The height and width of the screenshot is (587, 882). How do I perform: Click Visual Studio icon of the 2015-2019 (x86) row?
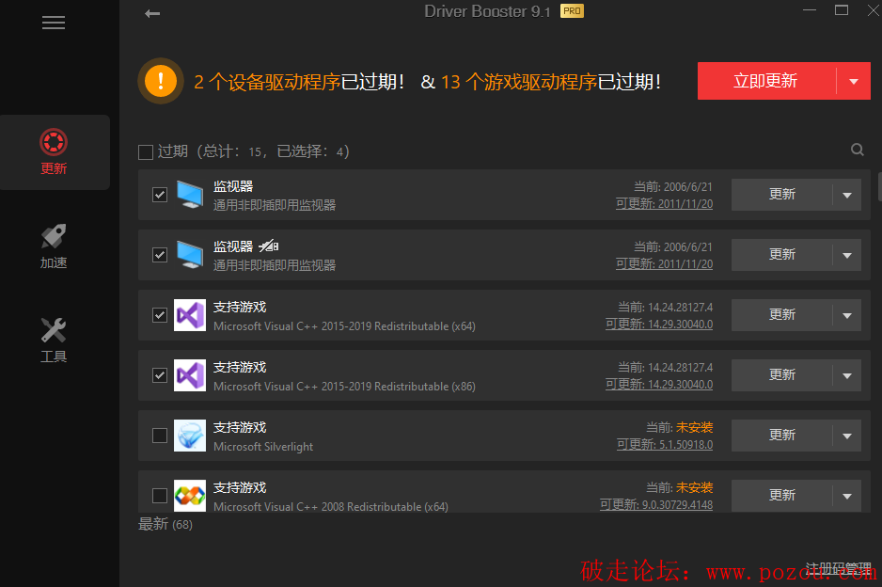(x=190, y=375)
